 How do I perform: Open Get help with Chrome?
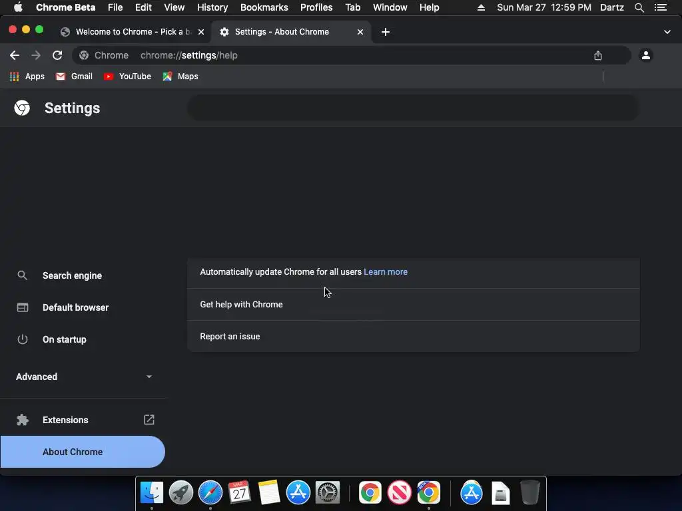point(413,305)
